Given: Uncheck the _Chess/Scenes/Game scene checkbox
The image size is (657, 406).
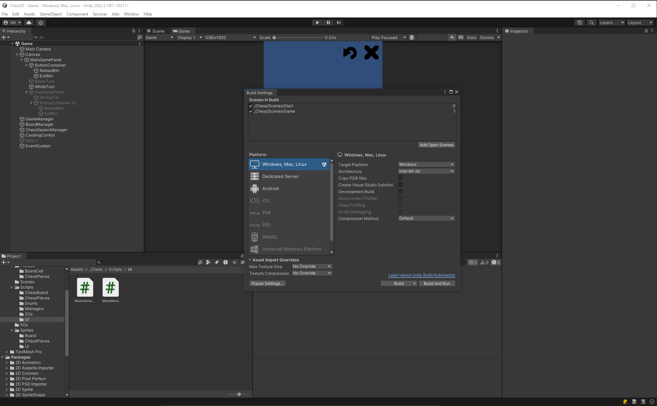Looking at the screenshot, I should (251, 111).
